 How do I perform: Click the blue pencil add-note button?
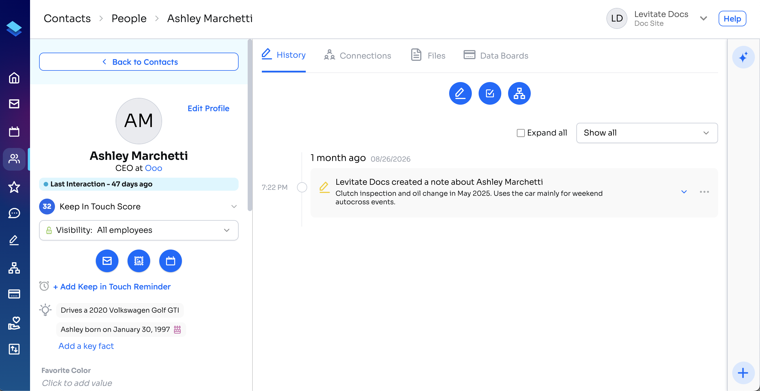[x=460, y=93]
